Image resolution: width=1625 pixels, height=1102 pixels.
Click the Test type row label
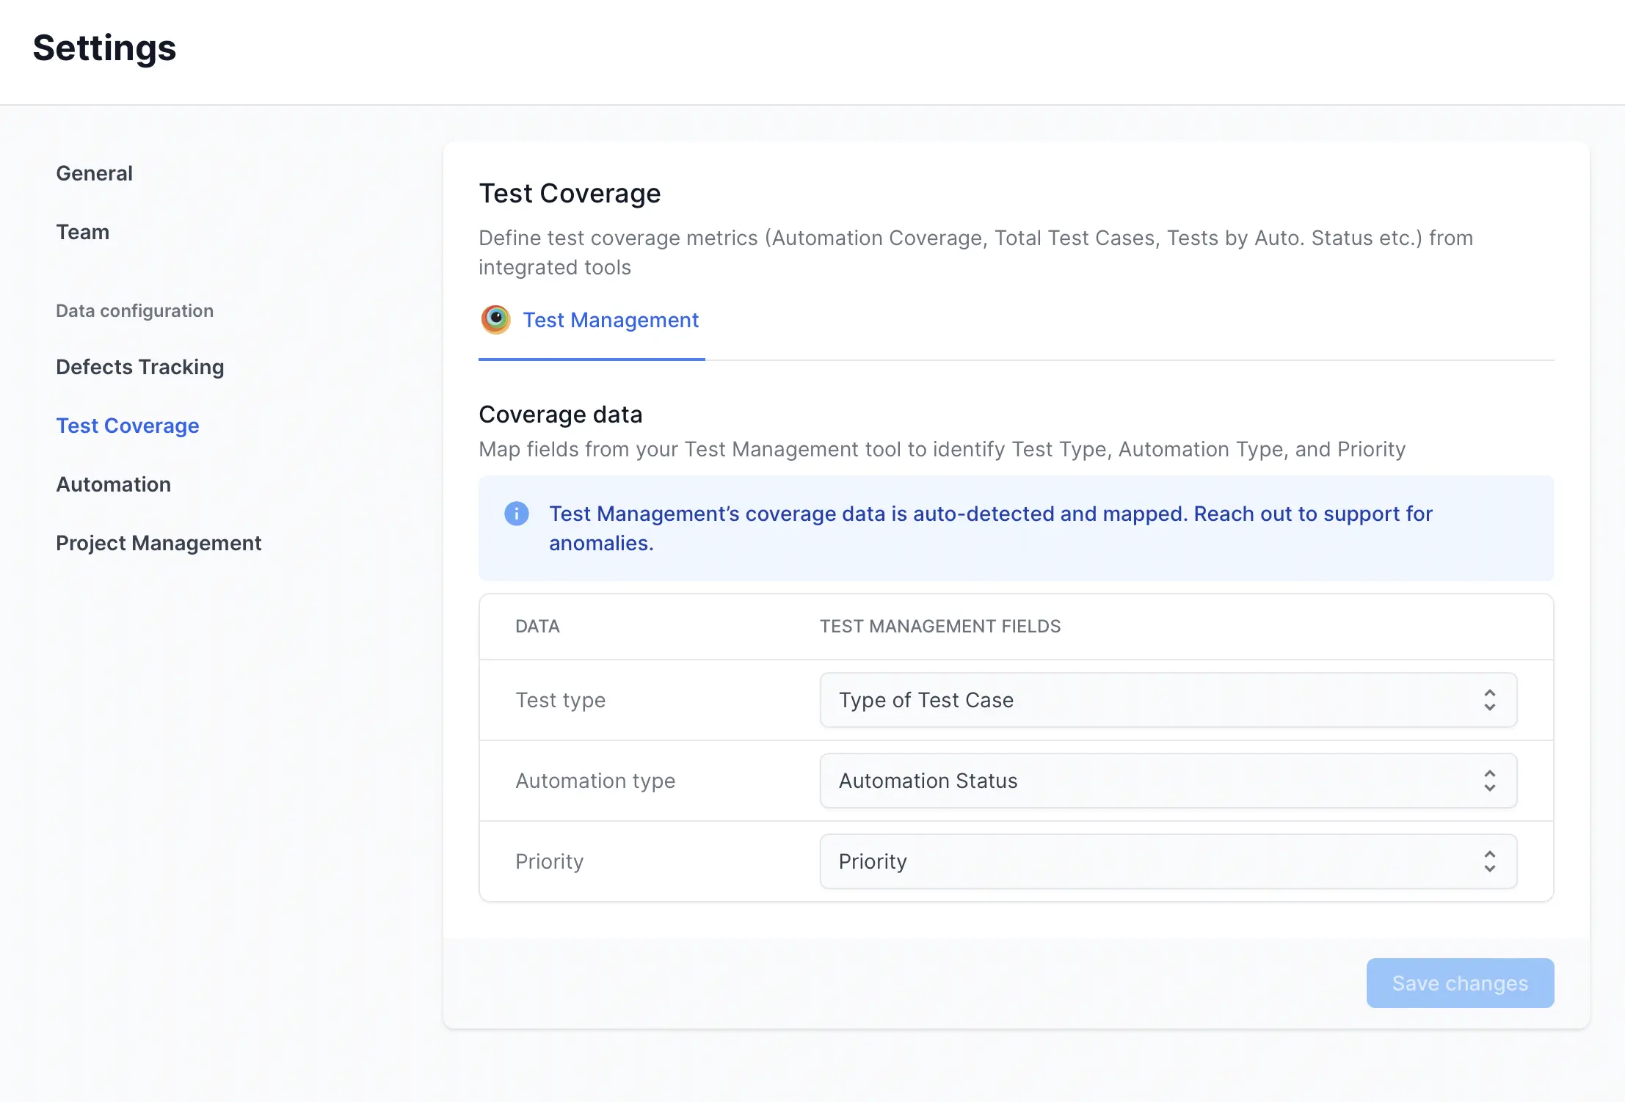[560, 700]
